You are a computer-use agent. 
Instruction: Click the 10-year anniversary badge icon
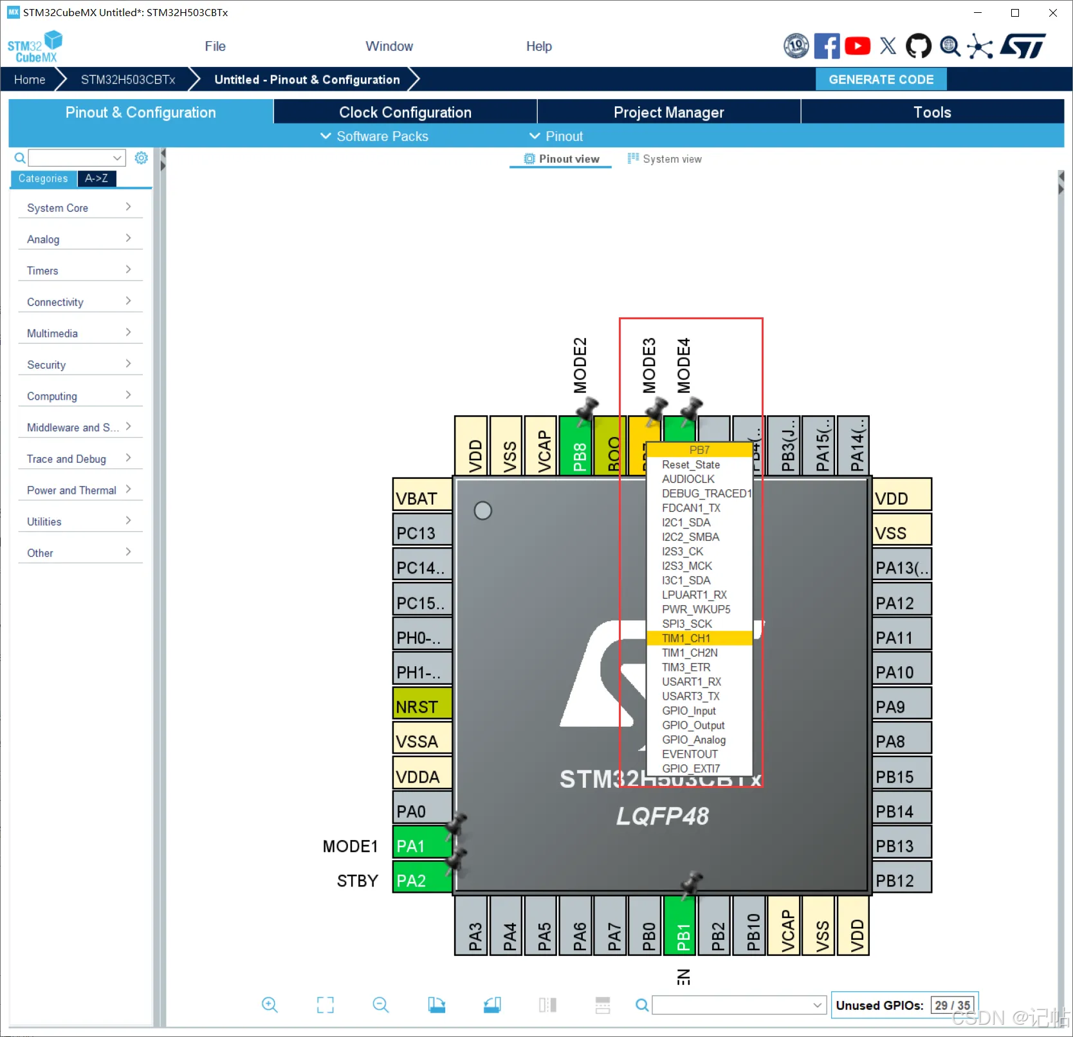[x=796, y=46]
